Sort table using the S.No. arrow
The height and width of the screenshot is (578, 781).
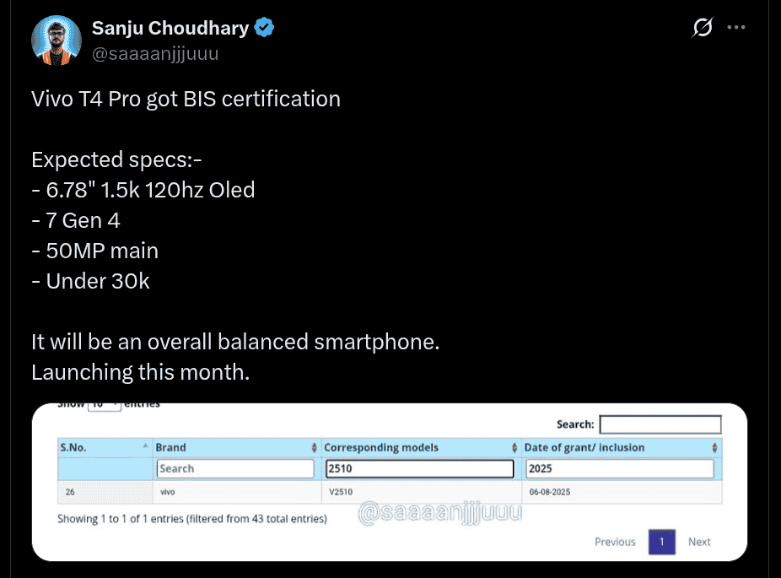click(x=147, y=447)
